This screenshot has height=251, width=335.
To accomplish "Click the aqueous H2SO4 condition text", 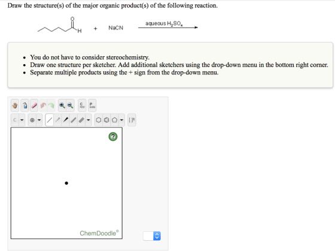I will point(164,23).
